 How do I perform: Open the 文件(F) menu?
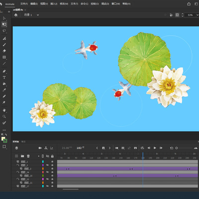(x=24, y=4)
